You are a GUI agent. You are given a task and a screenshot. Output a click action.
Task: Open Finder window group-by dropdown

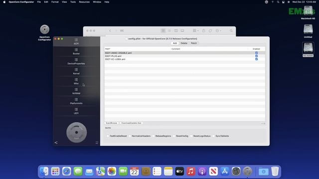click(196, 31)
